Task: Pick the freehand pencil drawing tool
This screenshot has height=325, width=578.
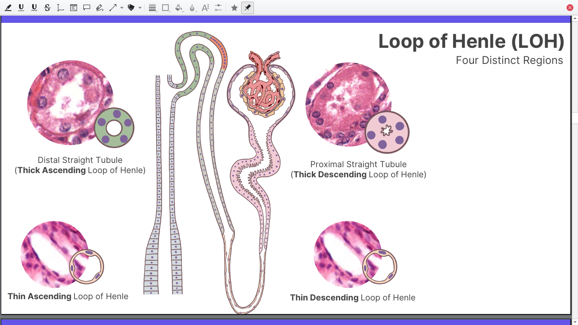Action: (x=100, y=8)
